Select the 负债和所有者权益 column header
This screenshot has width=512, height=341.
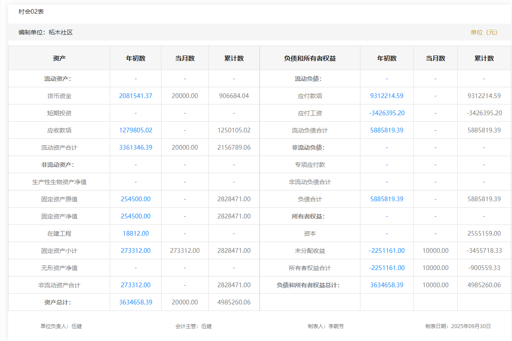(x=310, y=58)
